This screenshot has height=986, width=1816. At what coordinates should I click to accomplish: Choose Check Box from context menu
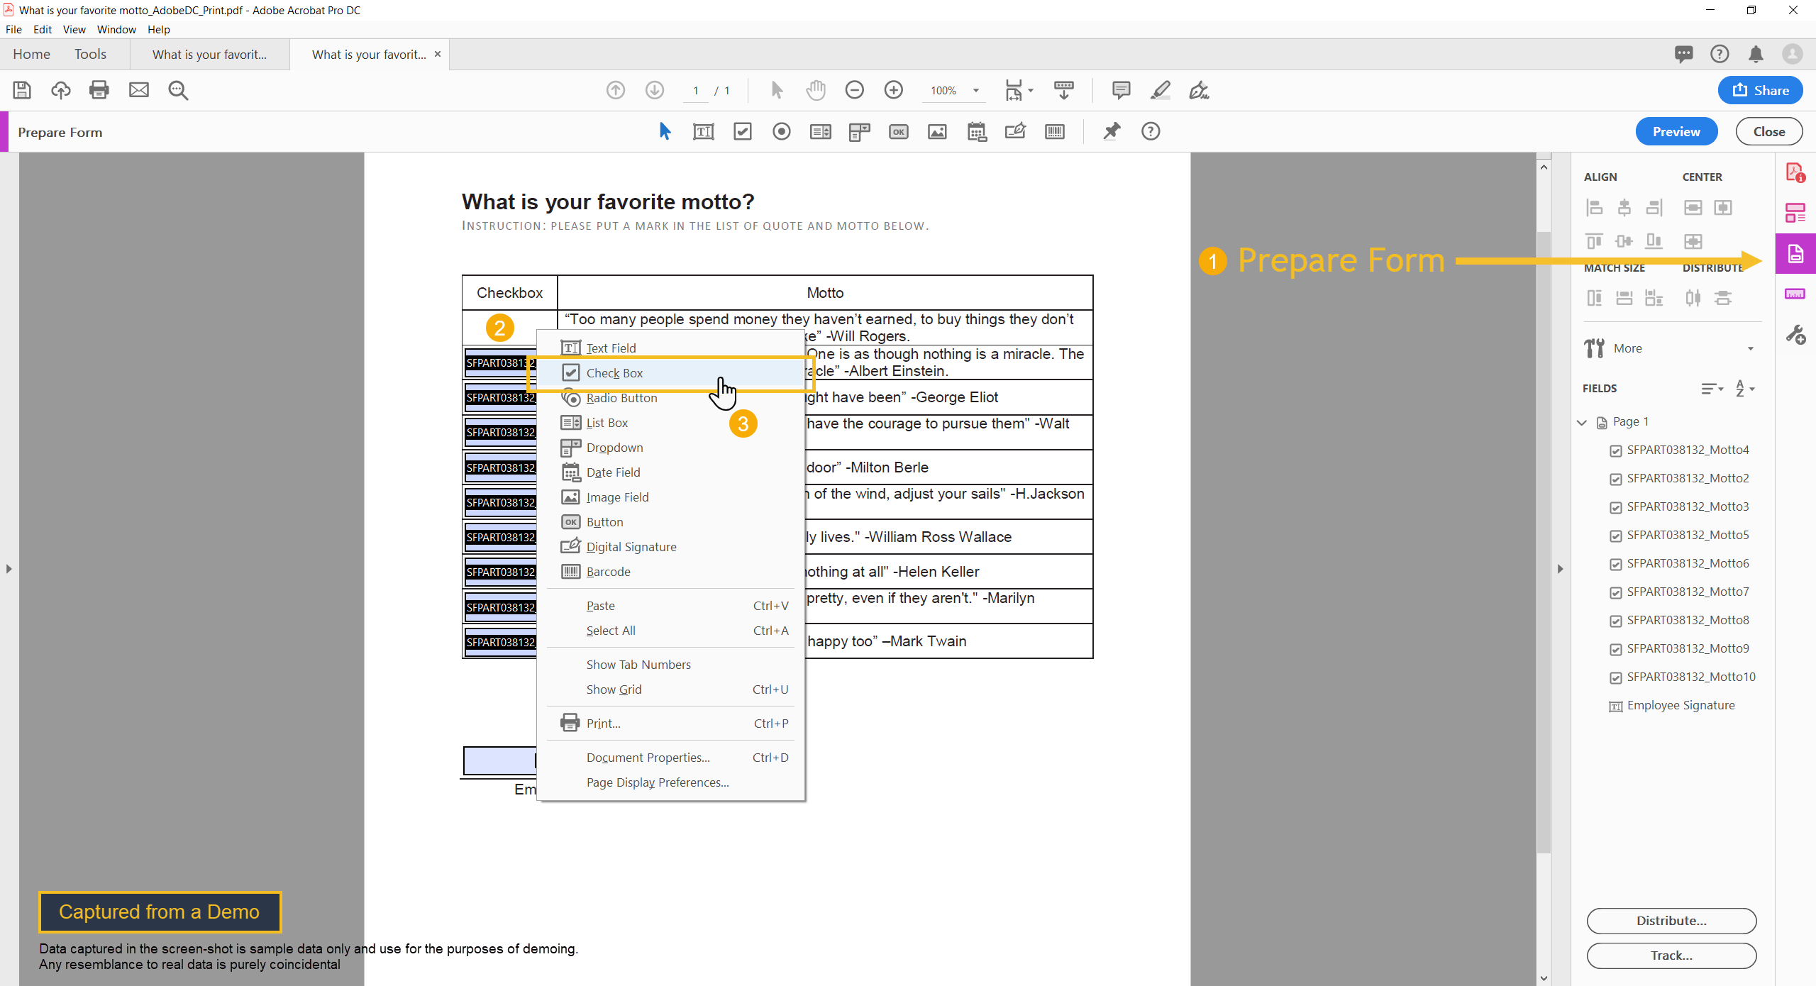(x=670, y=373)
